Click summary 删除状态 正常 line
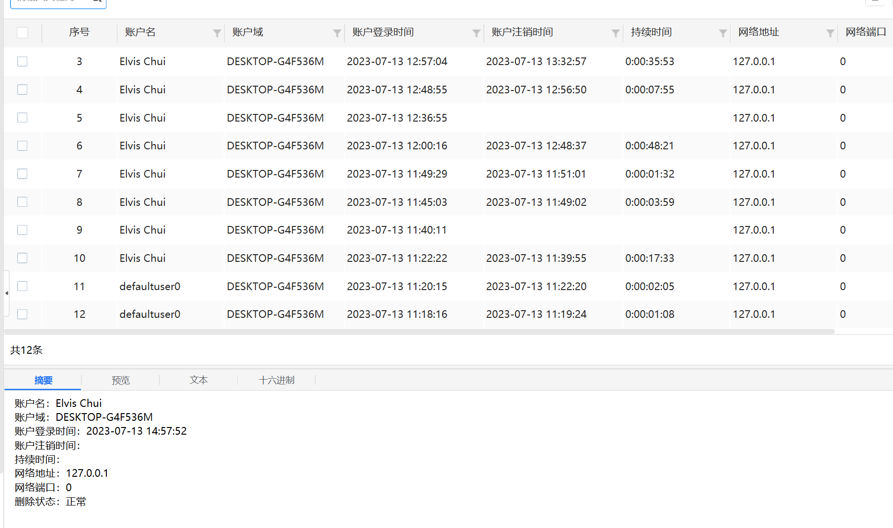 [50, 501]
